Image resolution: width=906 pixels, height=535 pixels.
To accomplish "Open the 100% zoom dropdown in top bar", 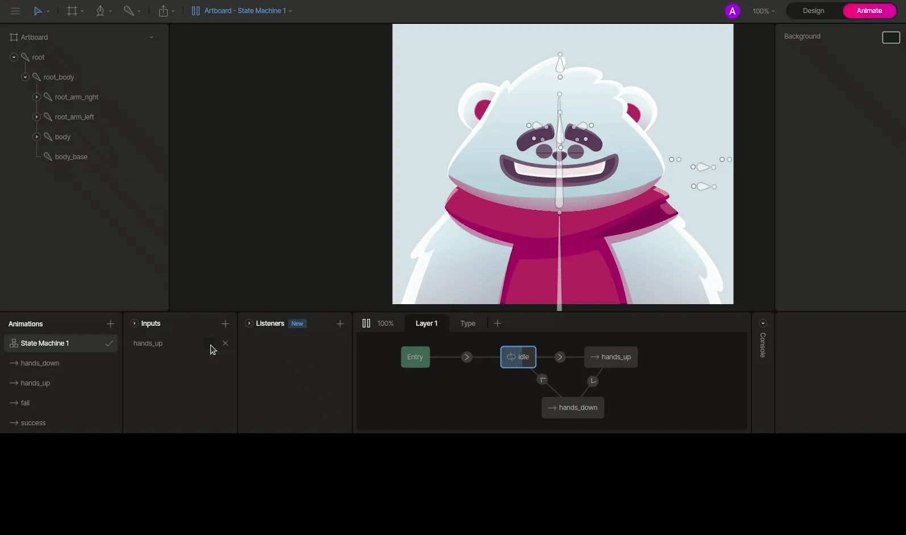I will click(763, 11).
